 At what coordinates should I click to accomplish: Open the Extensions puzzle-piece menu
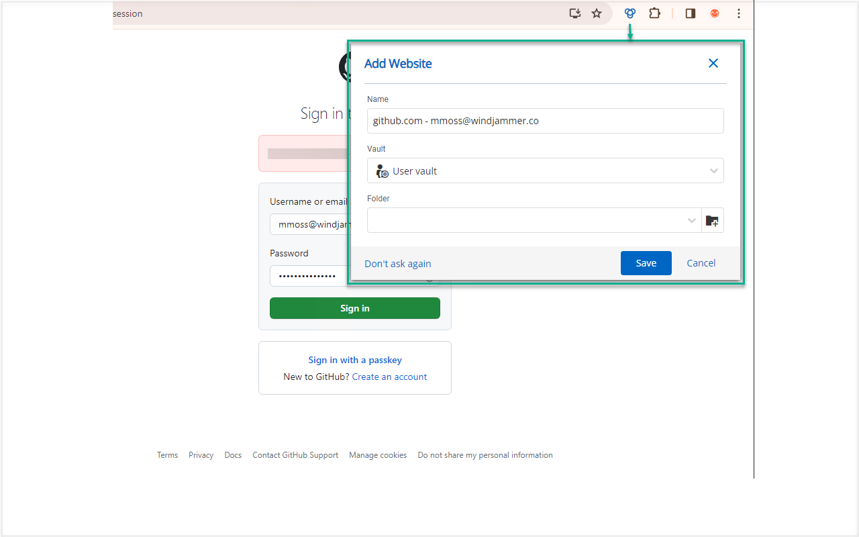pos(654,13)
